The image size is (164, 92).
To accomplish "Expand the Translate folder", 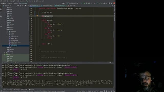I will pos(6,49).
